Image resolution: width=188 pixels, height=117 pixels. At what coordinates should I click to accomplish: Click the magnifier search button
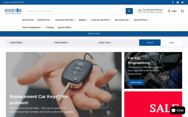[x=129, y=11]
